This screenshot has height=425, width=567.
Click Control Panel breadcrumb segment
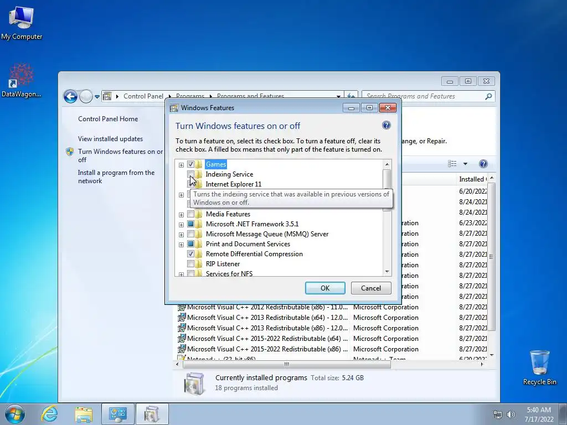143,96
